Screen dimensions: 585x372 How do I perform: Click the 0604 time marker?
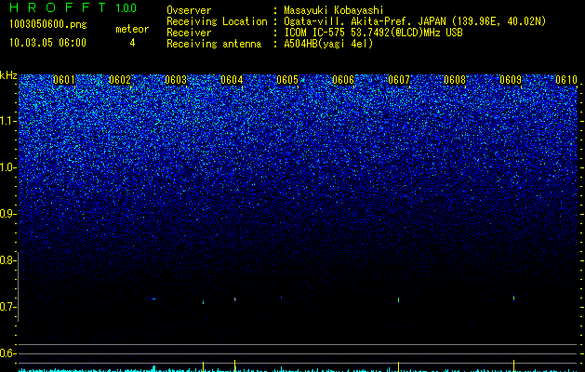coord(232,80)
